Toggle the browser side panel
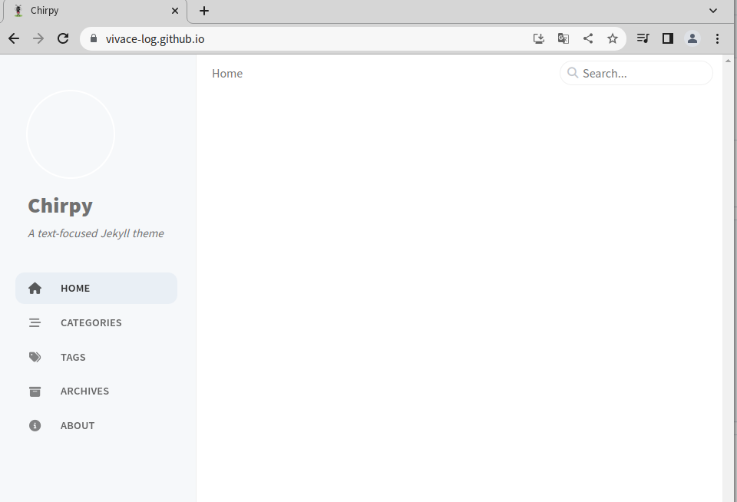The width and height of the screenshot is (737, 502). tap(667, 38)
